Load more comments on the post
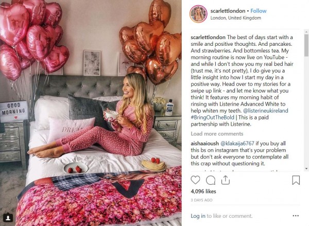The height and width of the screenshot is (226, 309). 217,134
